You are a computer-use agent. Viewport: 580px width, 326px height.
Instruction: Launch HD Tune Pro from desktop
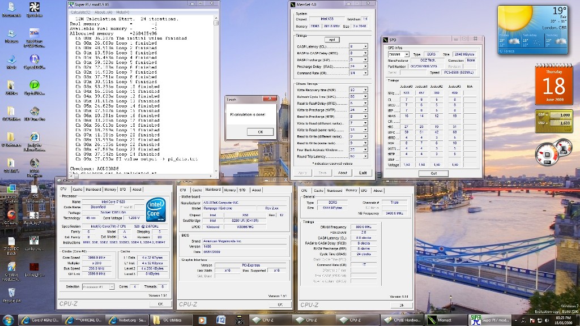[x=35, y=113]
